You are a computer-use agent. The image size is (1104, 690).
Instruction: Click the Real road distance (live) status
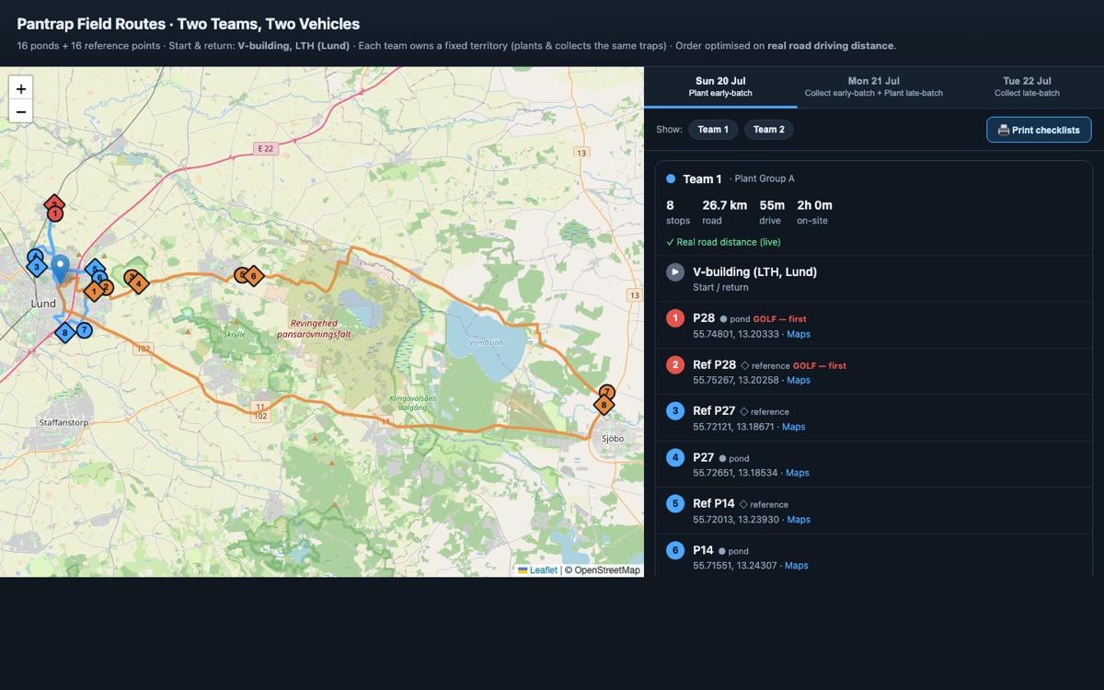coord(723,242)
